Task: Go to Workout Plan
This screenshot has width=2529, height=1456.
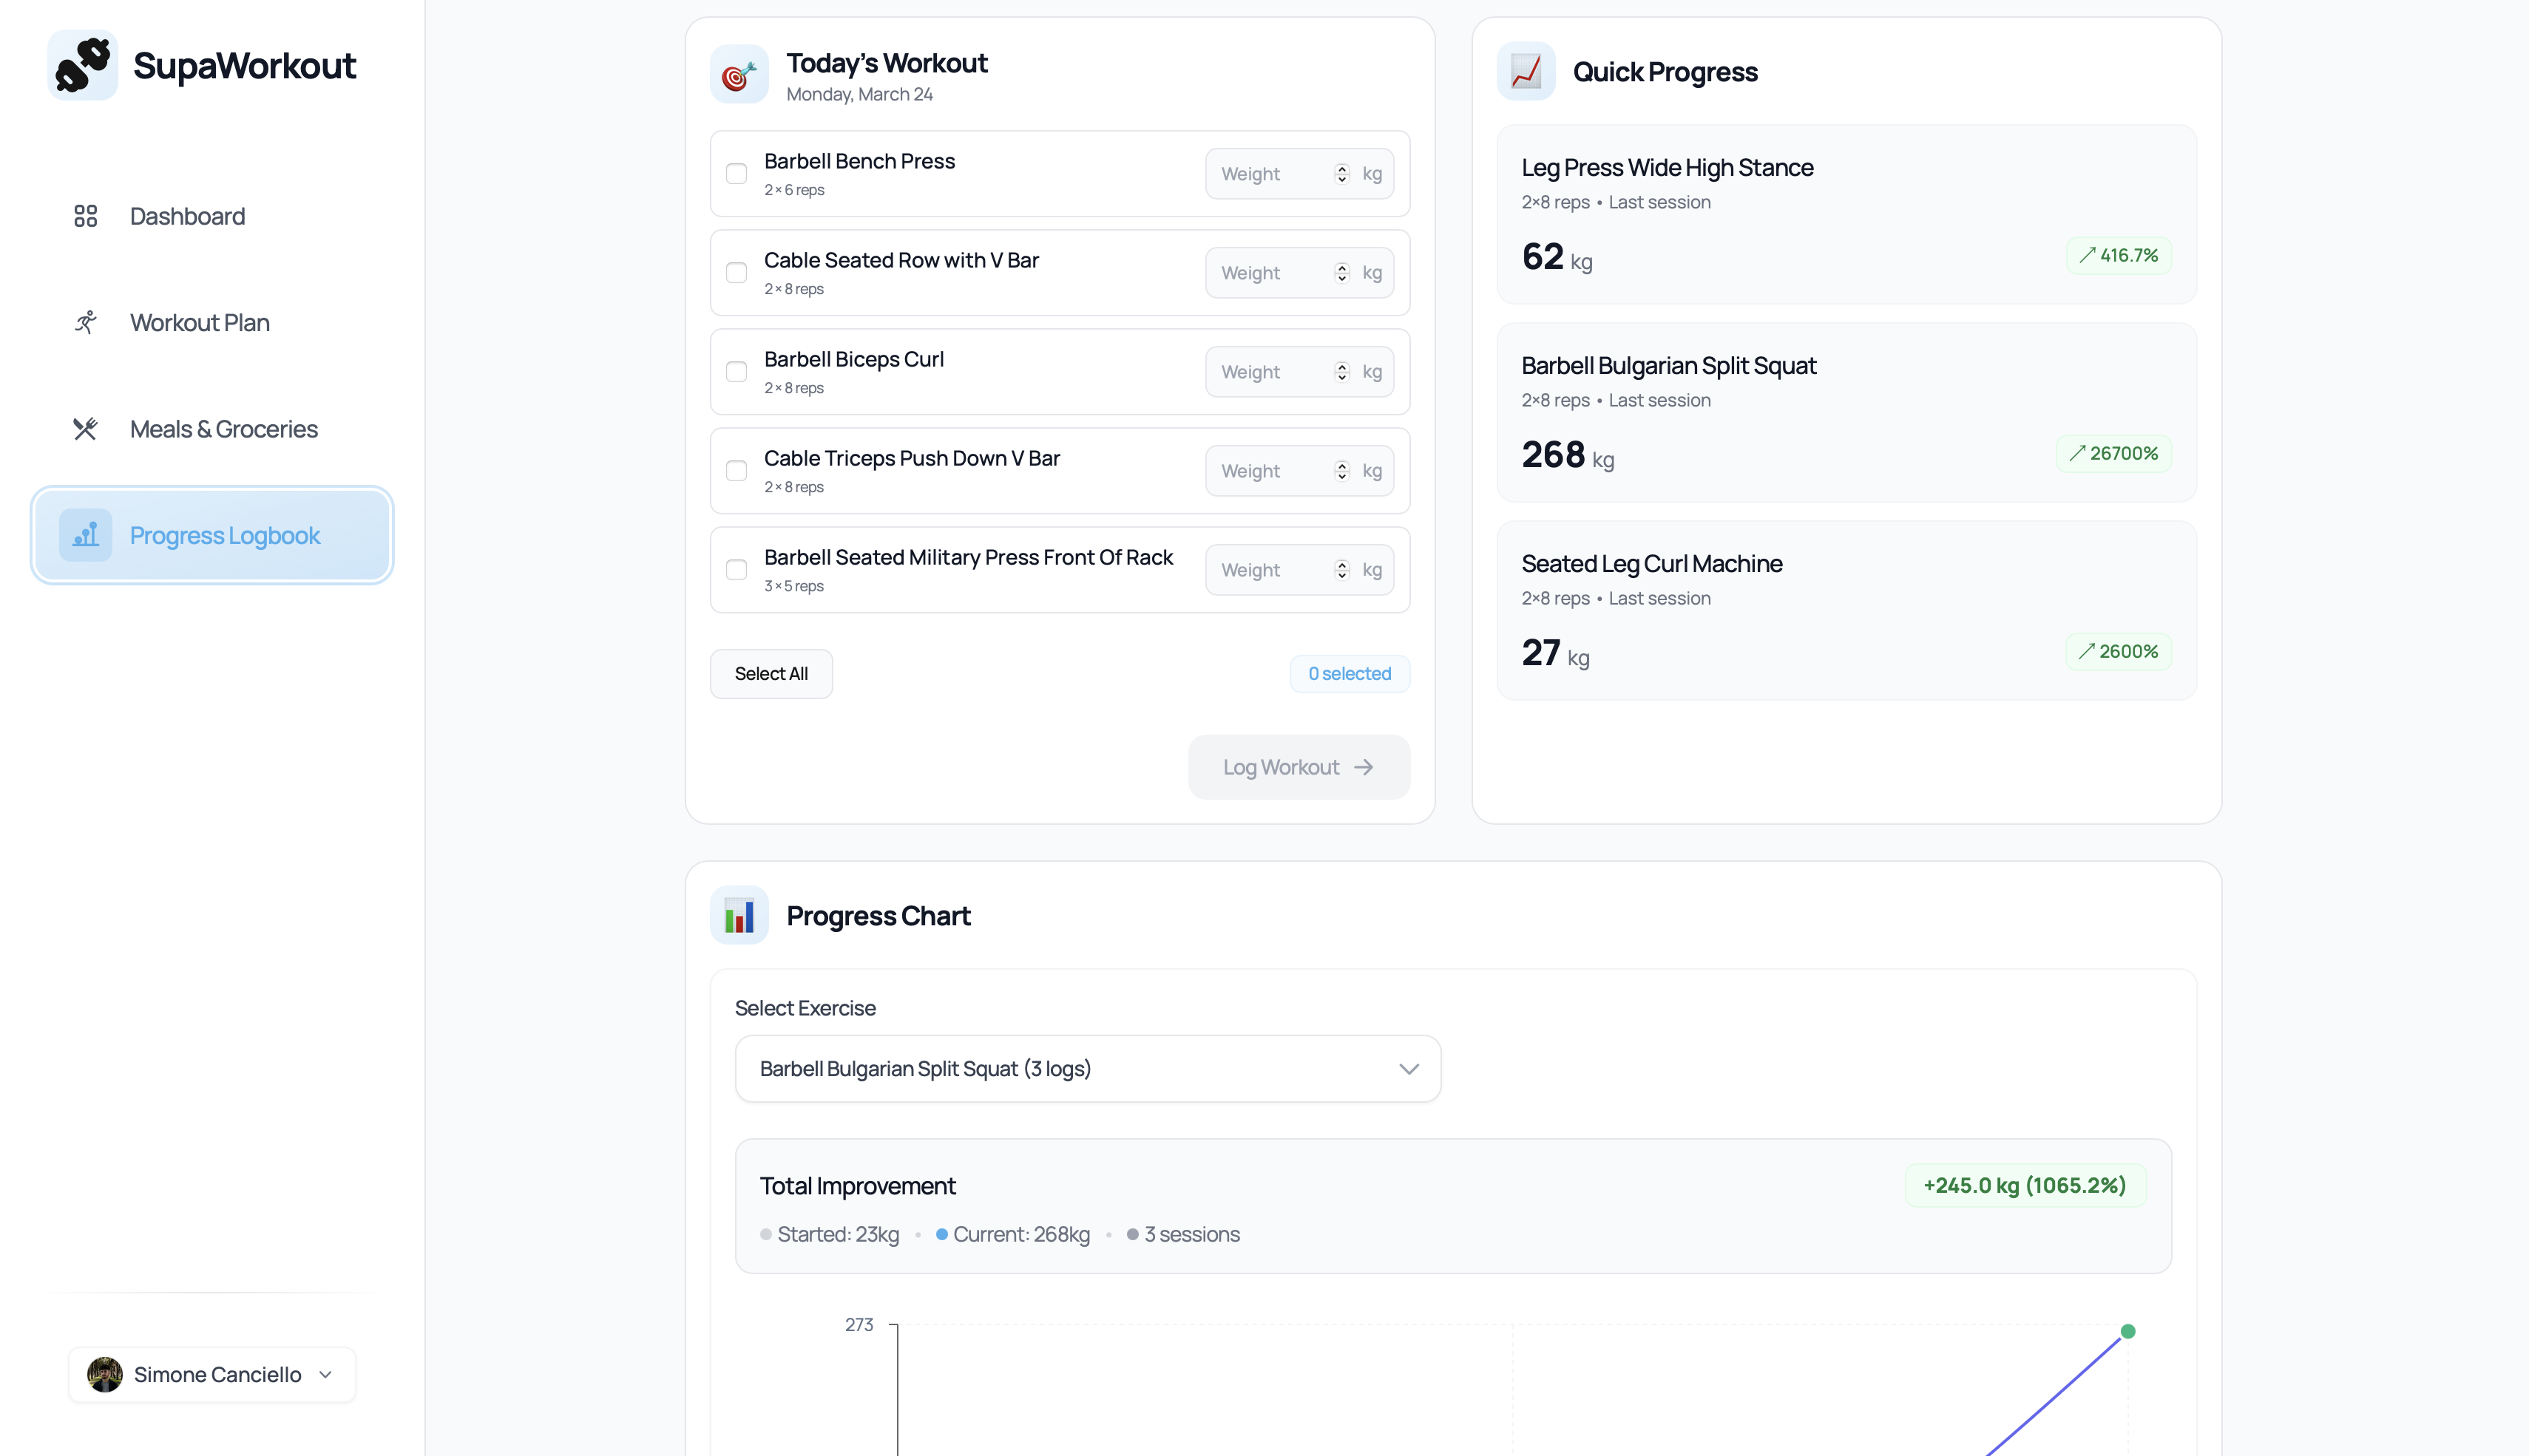Action: coord(212,322)
